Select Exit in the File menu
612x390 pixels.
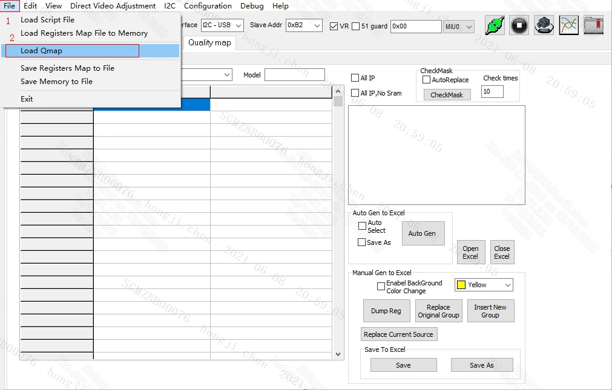point(91,99)
